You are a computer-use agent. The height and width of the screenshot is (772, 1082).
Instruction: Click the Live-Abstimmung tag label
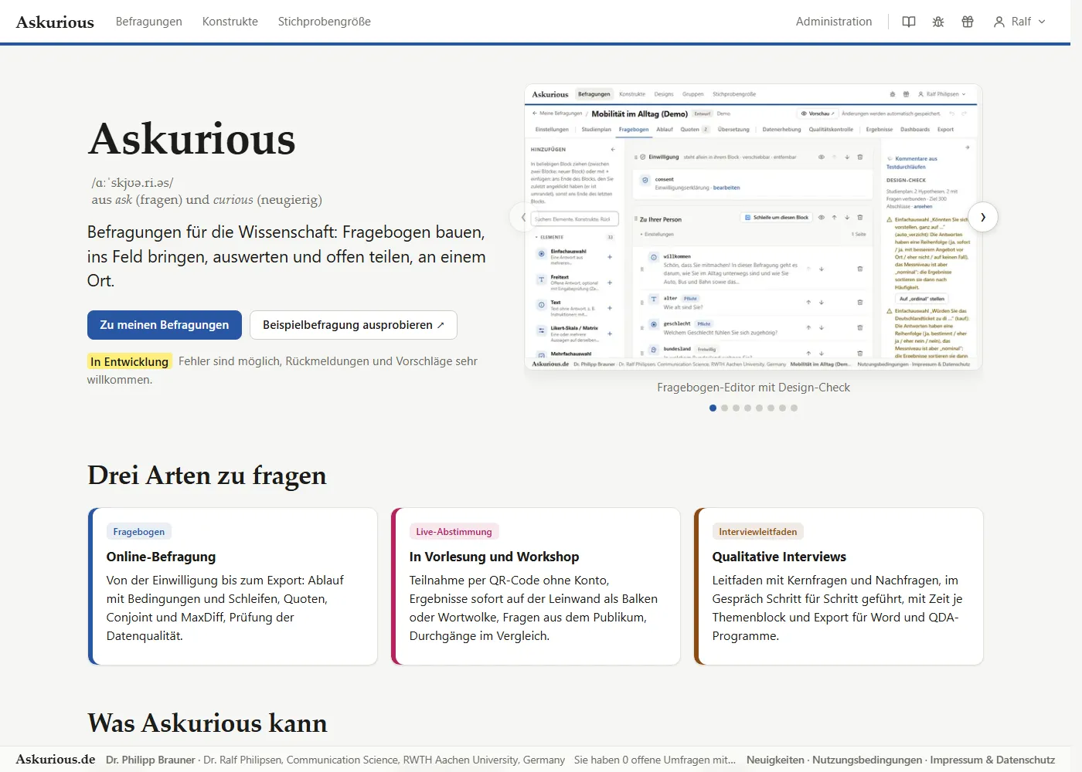(454, 531)
